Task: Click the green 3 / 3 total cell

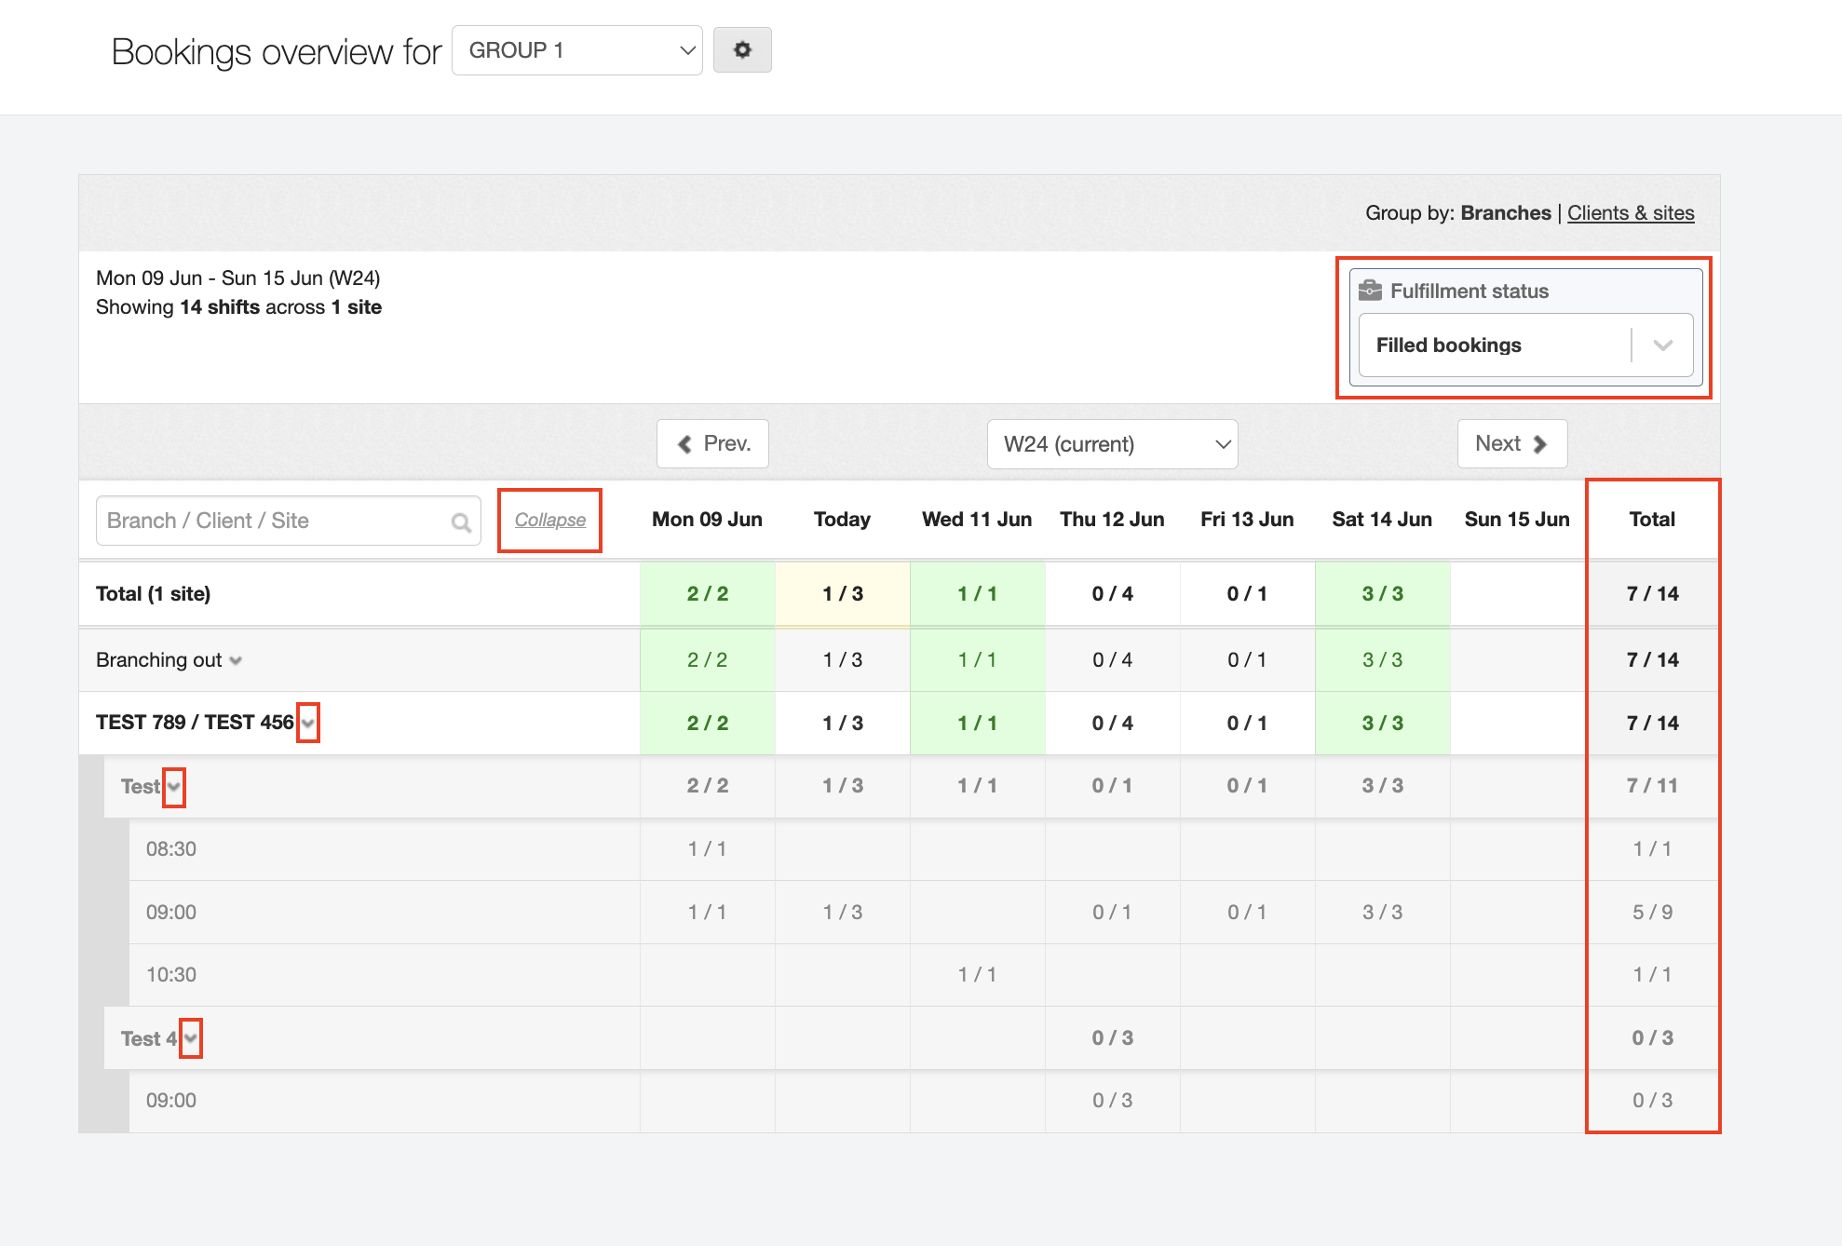Action: (1382, 594)
